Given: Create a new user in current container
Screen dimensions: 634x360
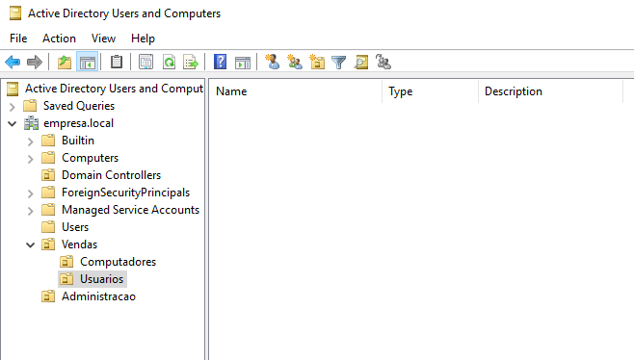Looking at the screenshot, I should [272, 62].
